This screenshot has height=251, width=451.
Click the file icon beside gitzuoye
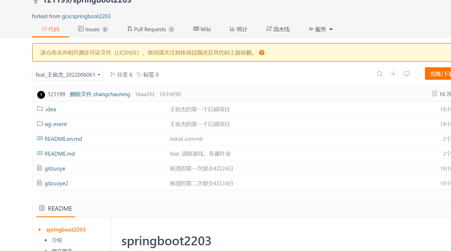click(40, 168)
